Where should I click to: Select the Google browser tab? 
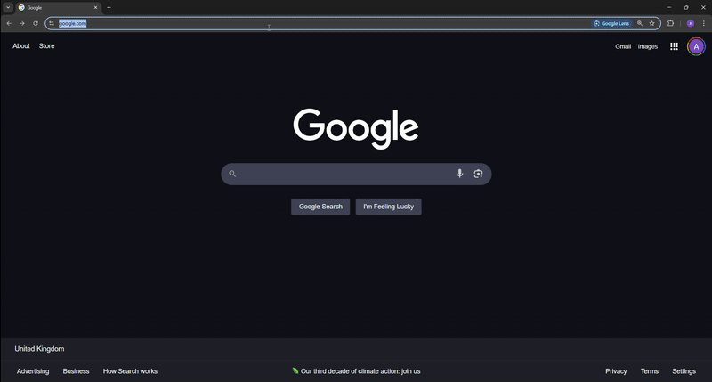(57, 7)
